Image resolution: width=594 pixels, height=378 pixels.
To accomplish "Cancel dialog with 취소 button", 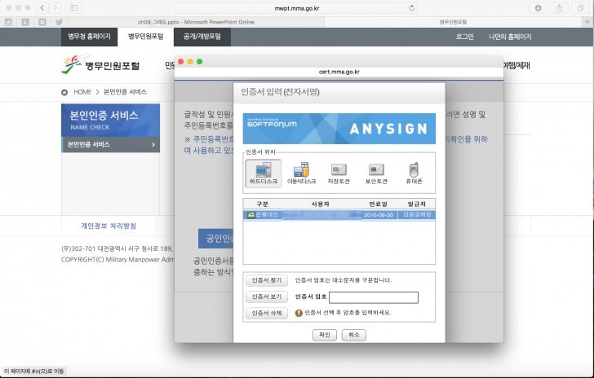I will [x=354, y=334].
